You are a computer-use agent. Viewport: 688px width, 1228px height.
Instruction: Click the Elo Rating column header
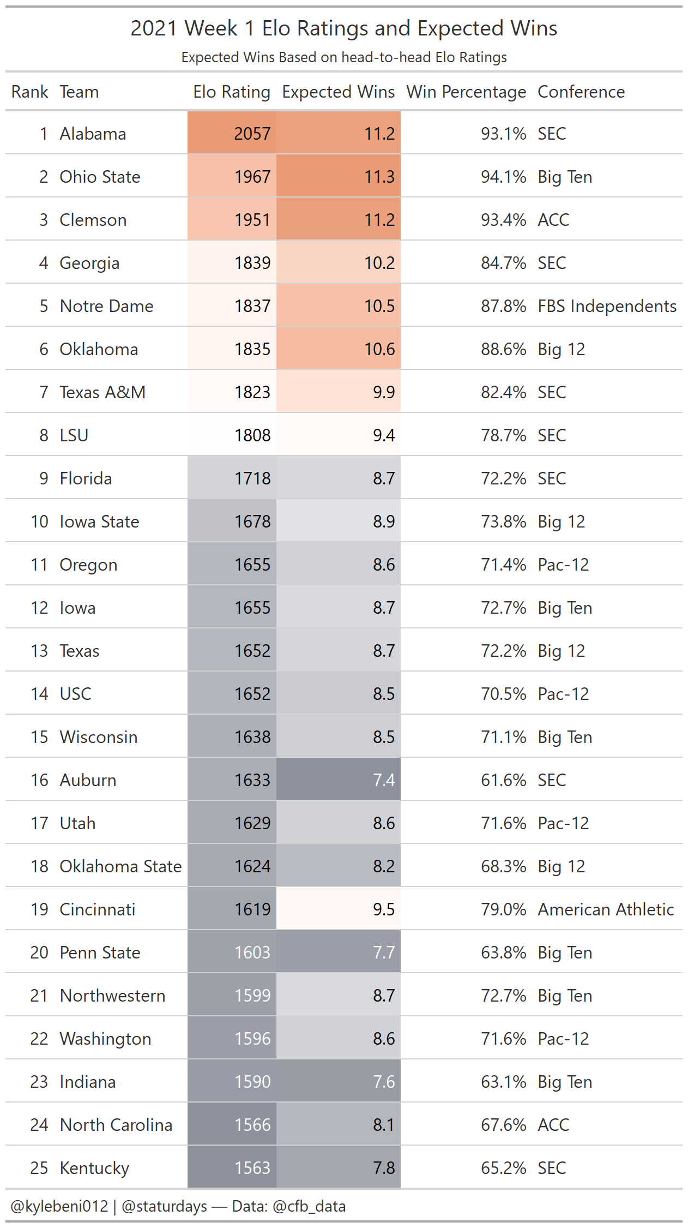pos(231,92)
